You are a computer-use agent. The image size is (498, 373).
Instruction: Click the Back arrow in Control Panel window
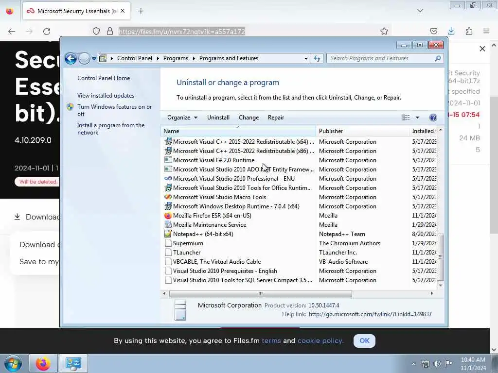[71, 58]
